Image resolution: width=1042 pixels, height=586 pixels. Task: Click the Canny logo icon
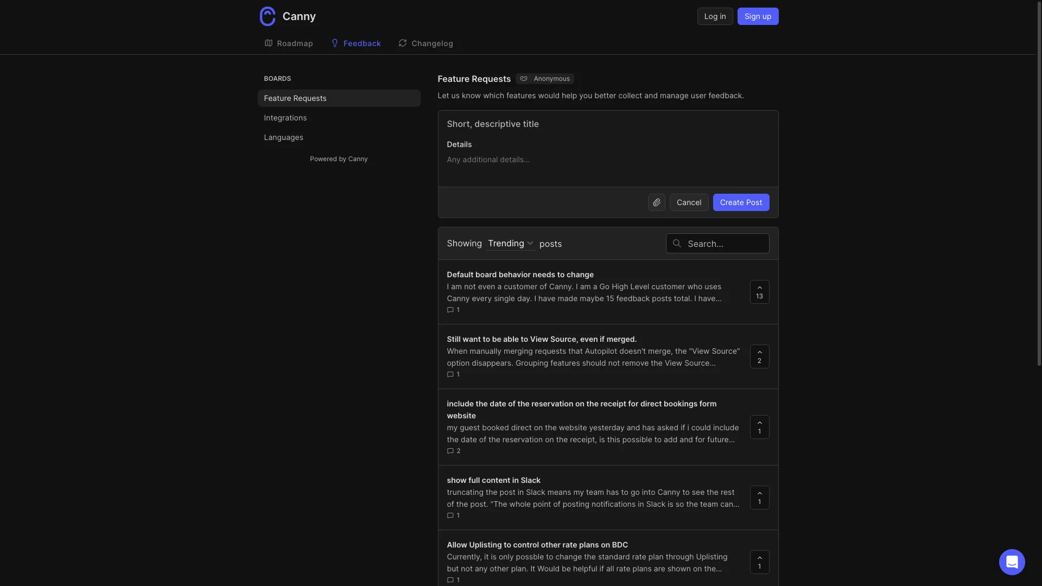pos(267,16)
